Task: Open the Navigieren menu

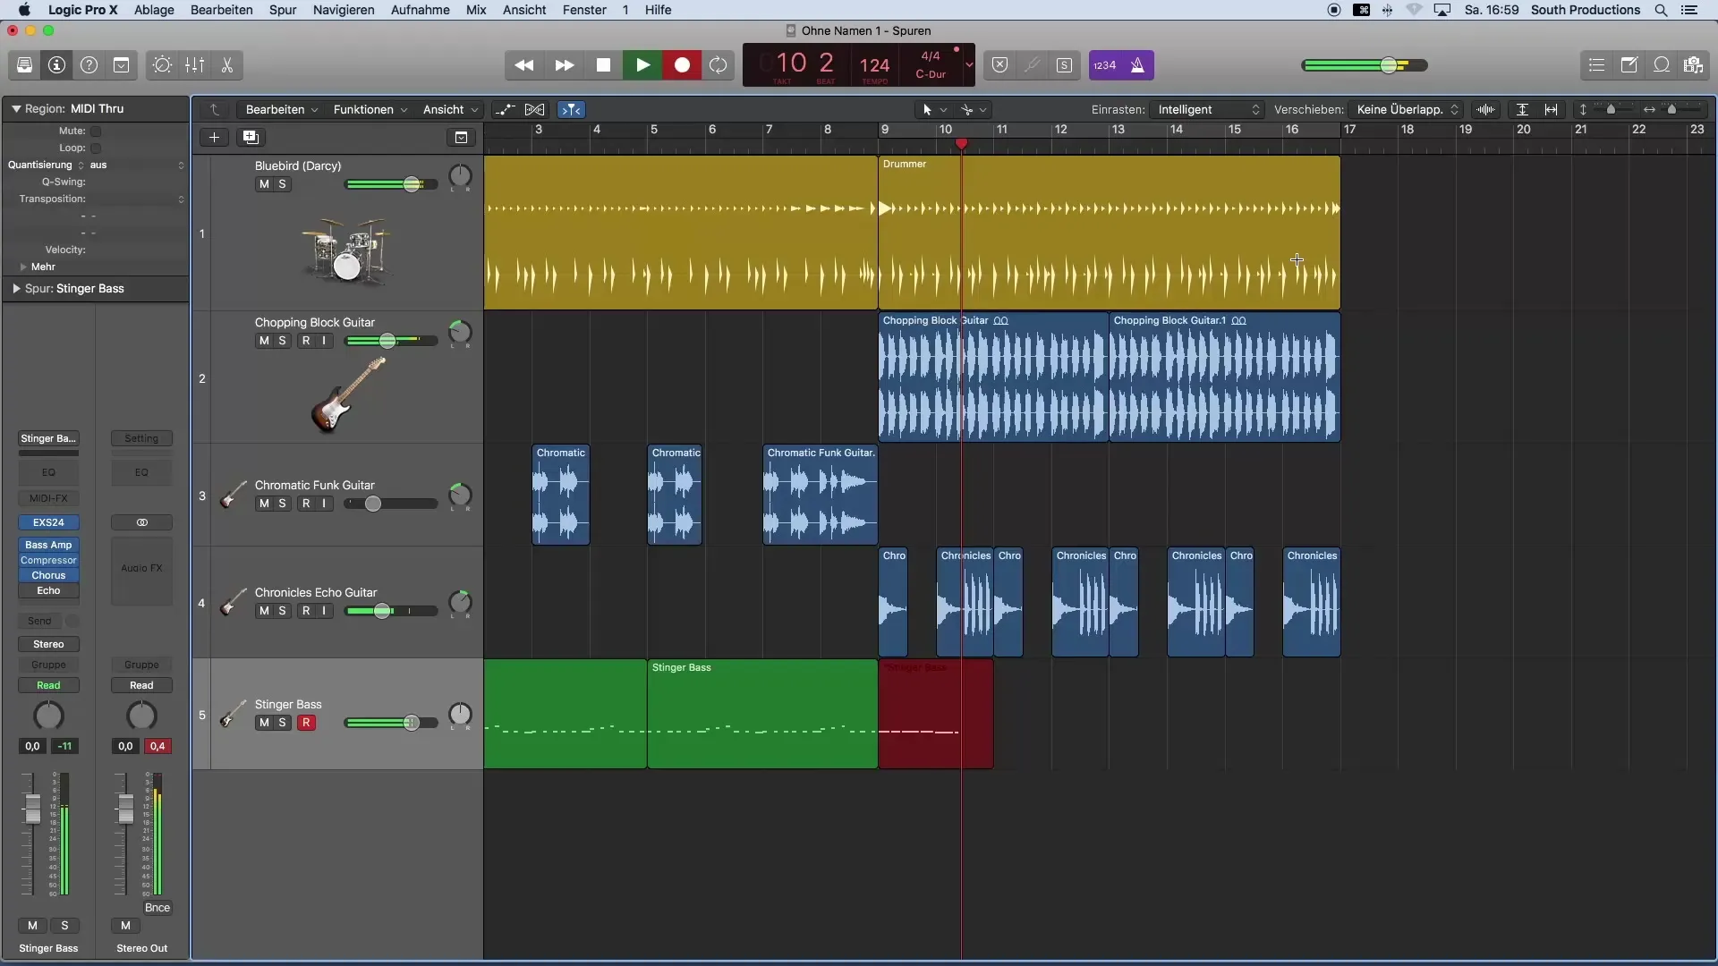Action: pyautogui.click(x=344, y=10)
